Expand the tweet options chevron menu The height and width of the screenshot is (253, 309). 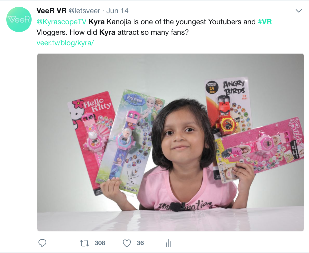tap(299, 11)
